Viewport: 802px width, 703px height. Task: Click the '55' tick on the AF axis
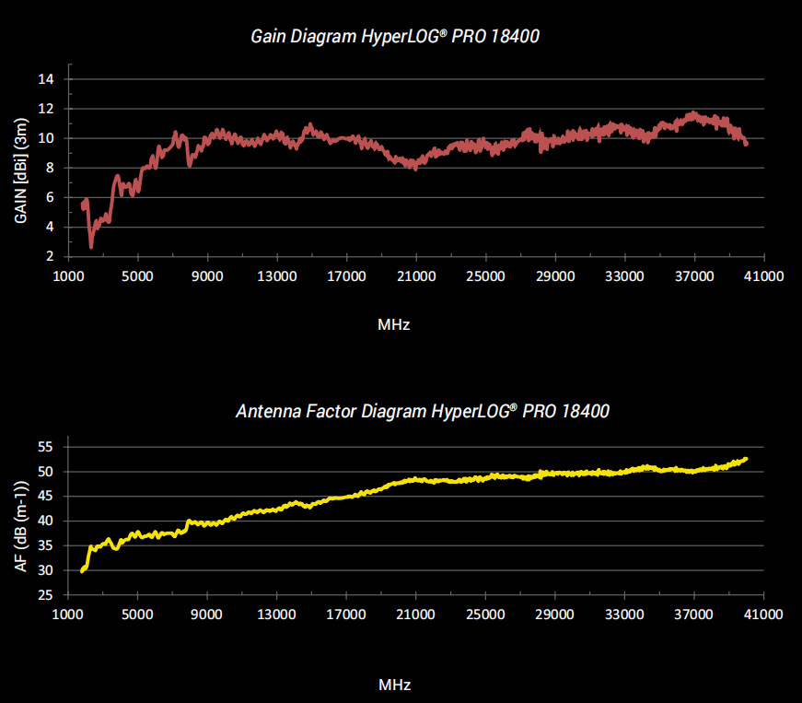pos(45,447)
